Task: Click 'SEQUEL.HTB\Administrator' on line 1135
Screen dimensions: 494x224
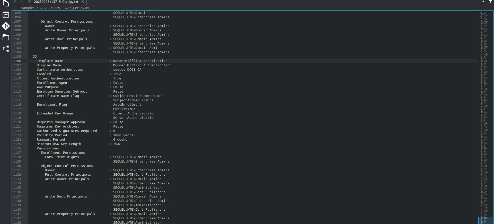Action: pos(137,188)
